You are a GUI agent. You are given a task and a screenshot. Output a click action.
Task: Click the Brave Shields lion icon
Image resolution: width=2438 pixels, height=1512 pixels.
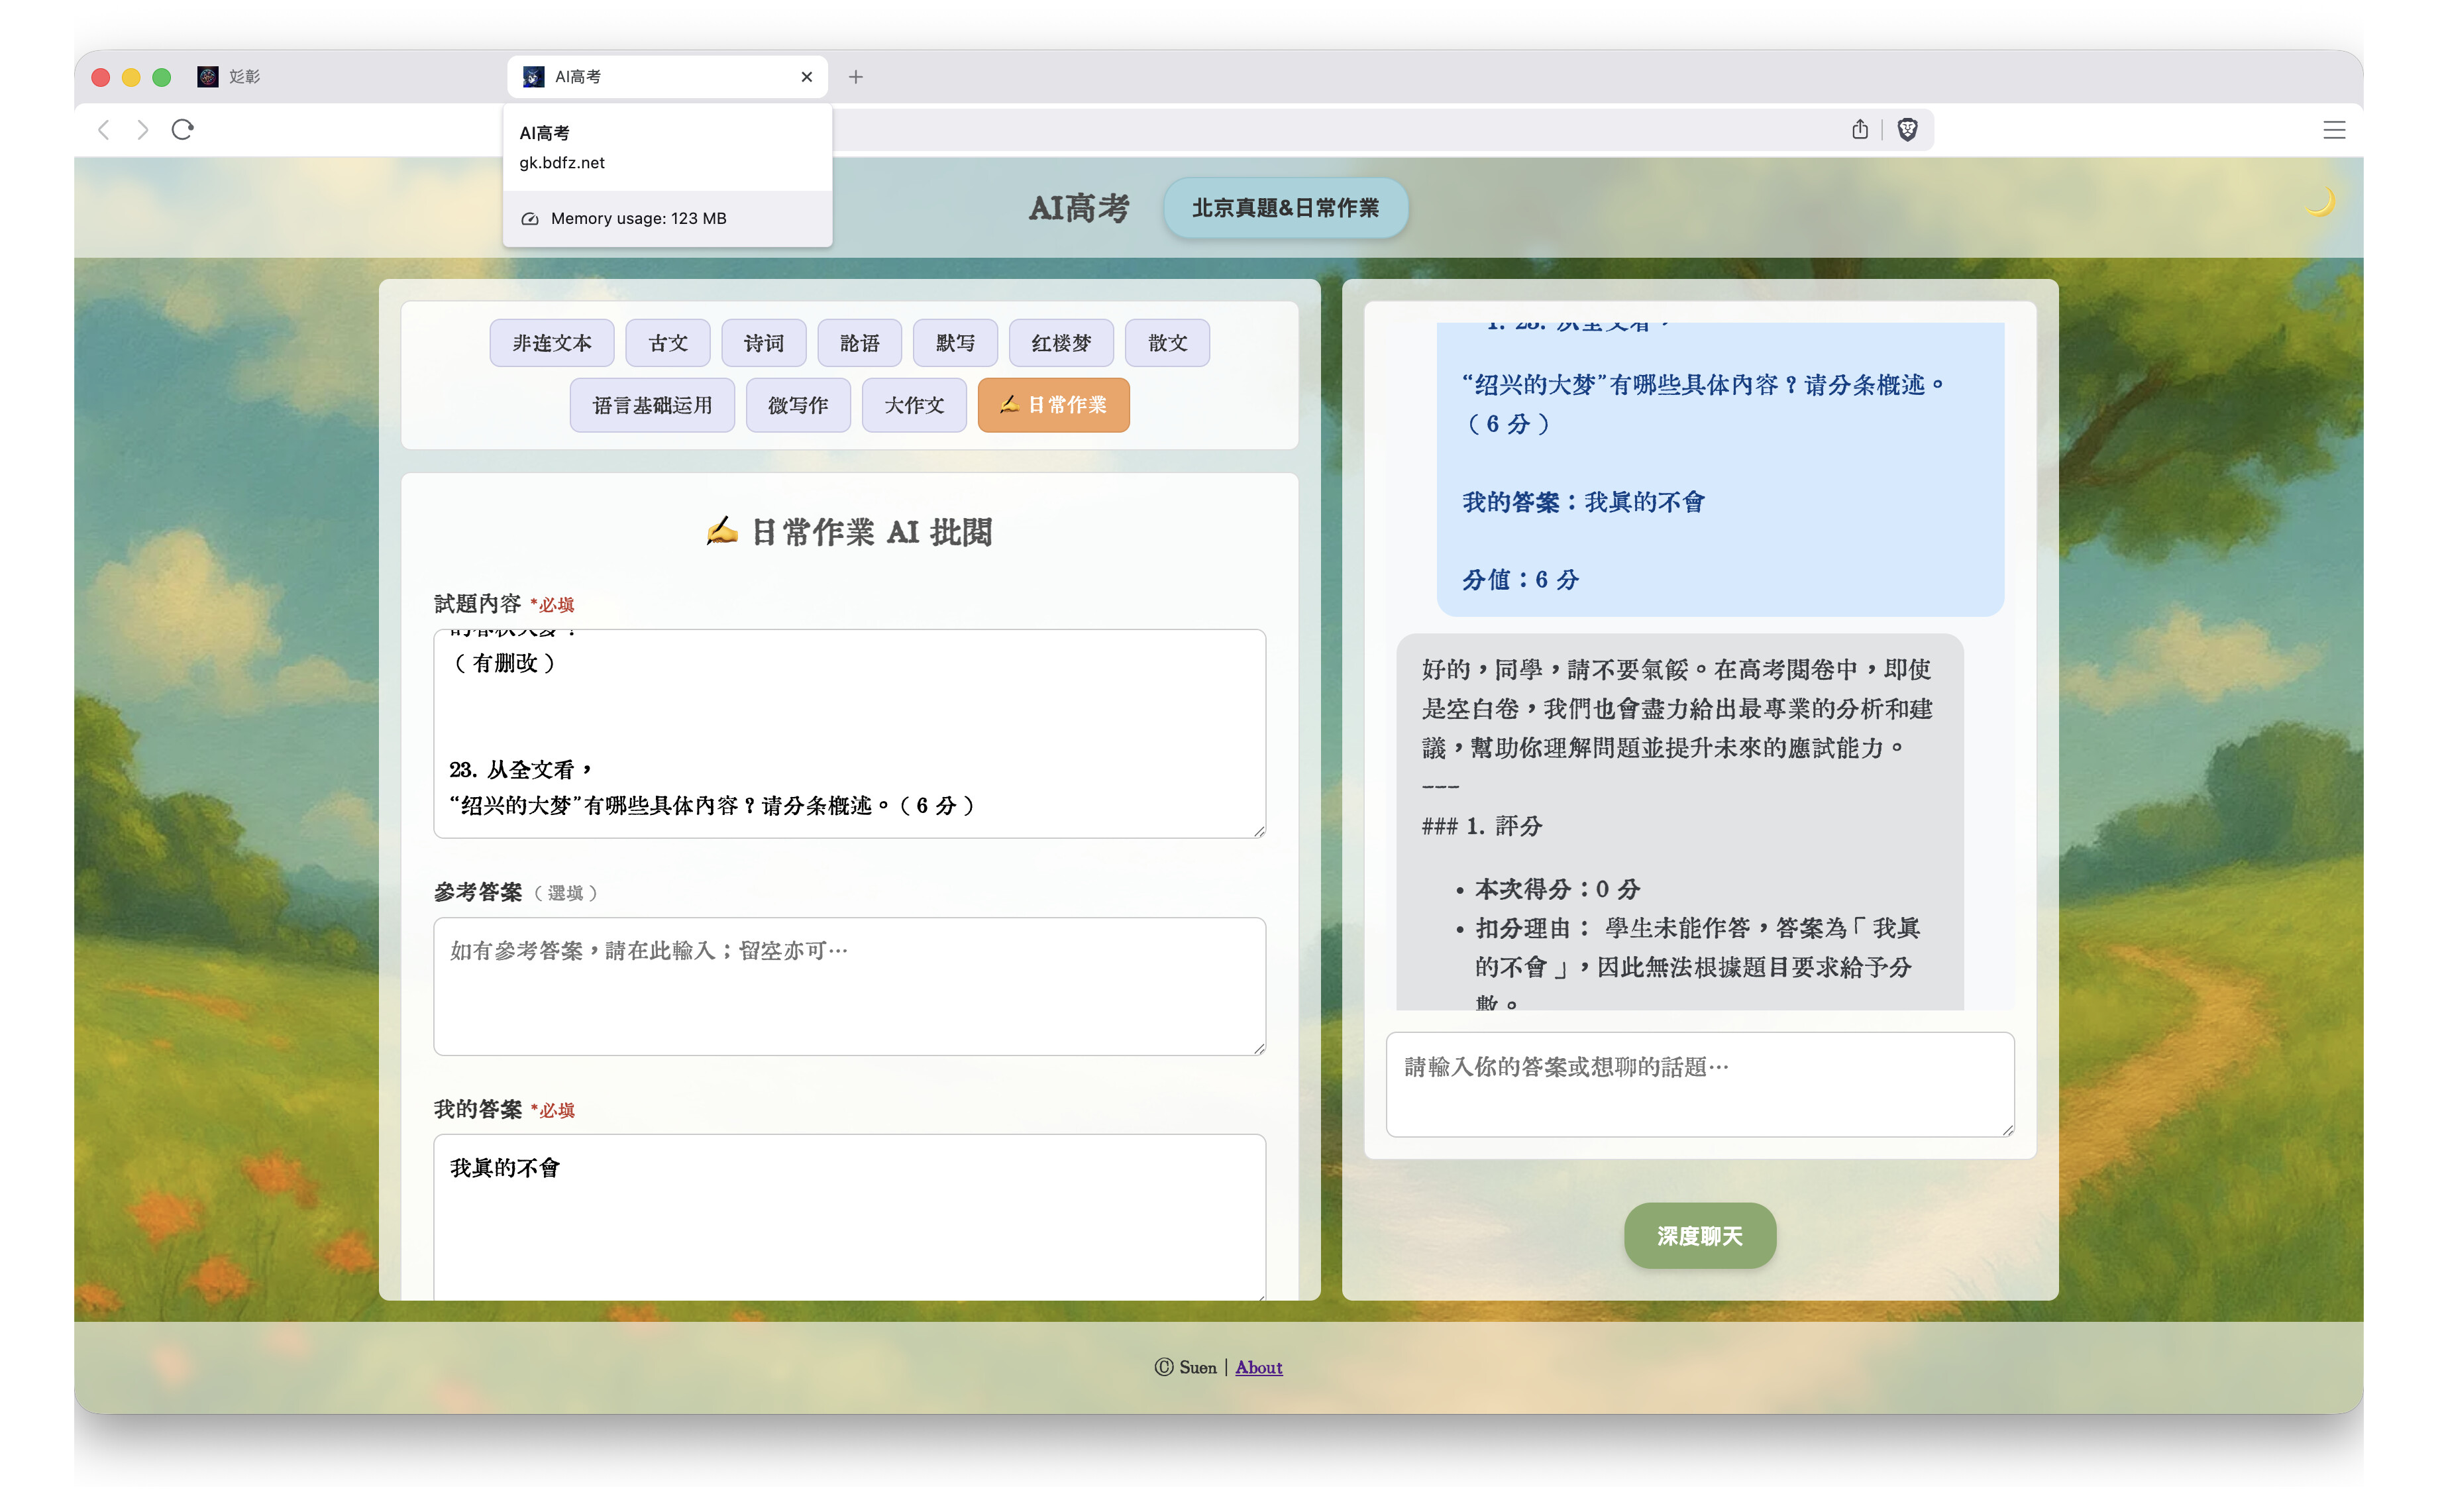[1906, 130]
